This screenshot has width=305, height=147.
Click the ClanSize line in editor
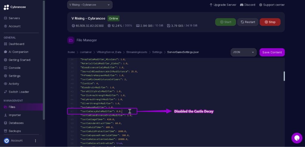(90, 83)
